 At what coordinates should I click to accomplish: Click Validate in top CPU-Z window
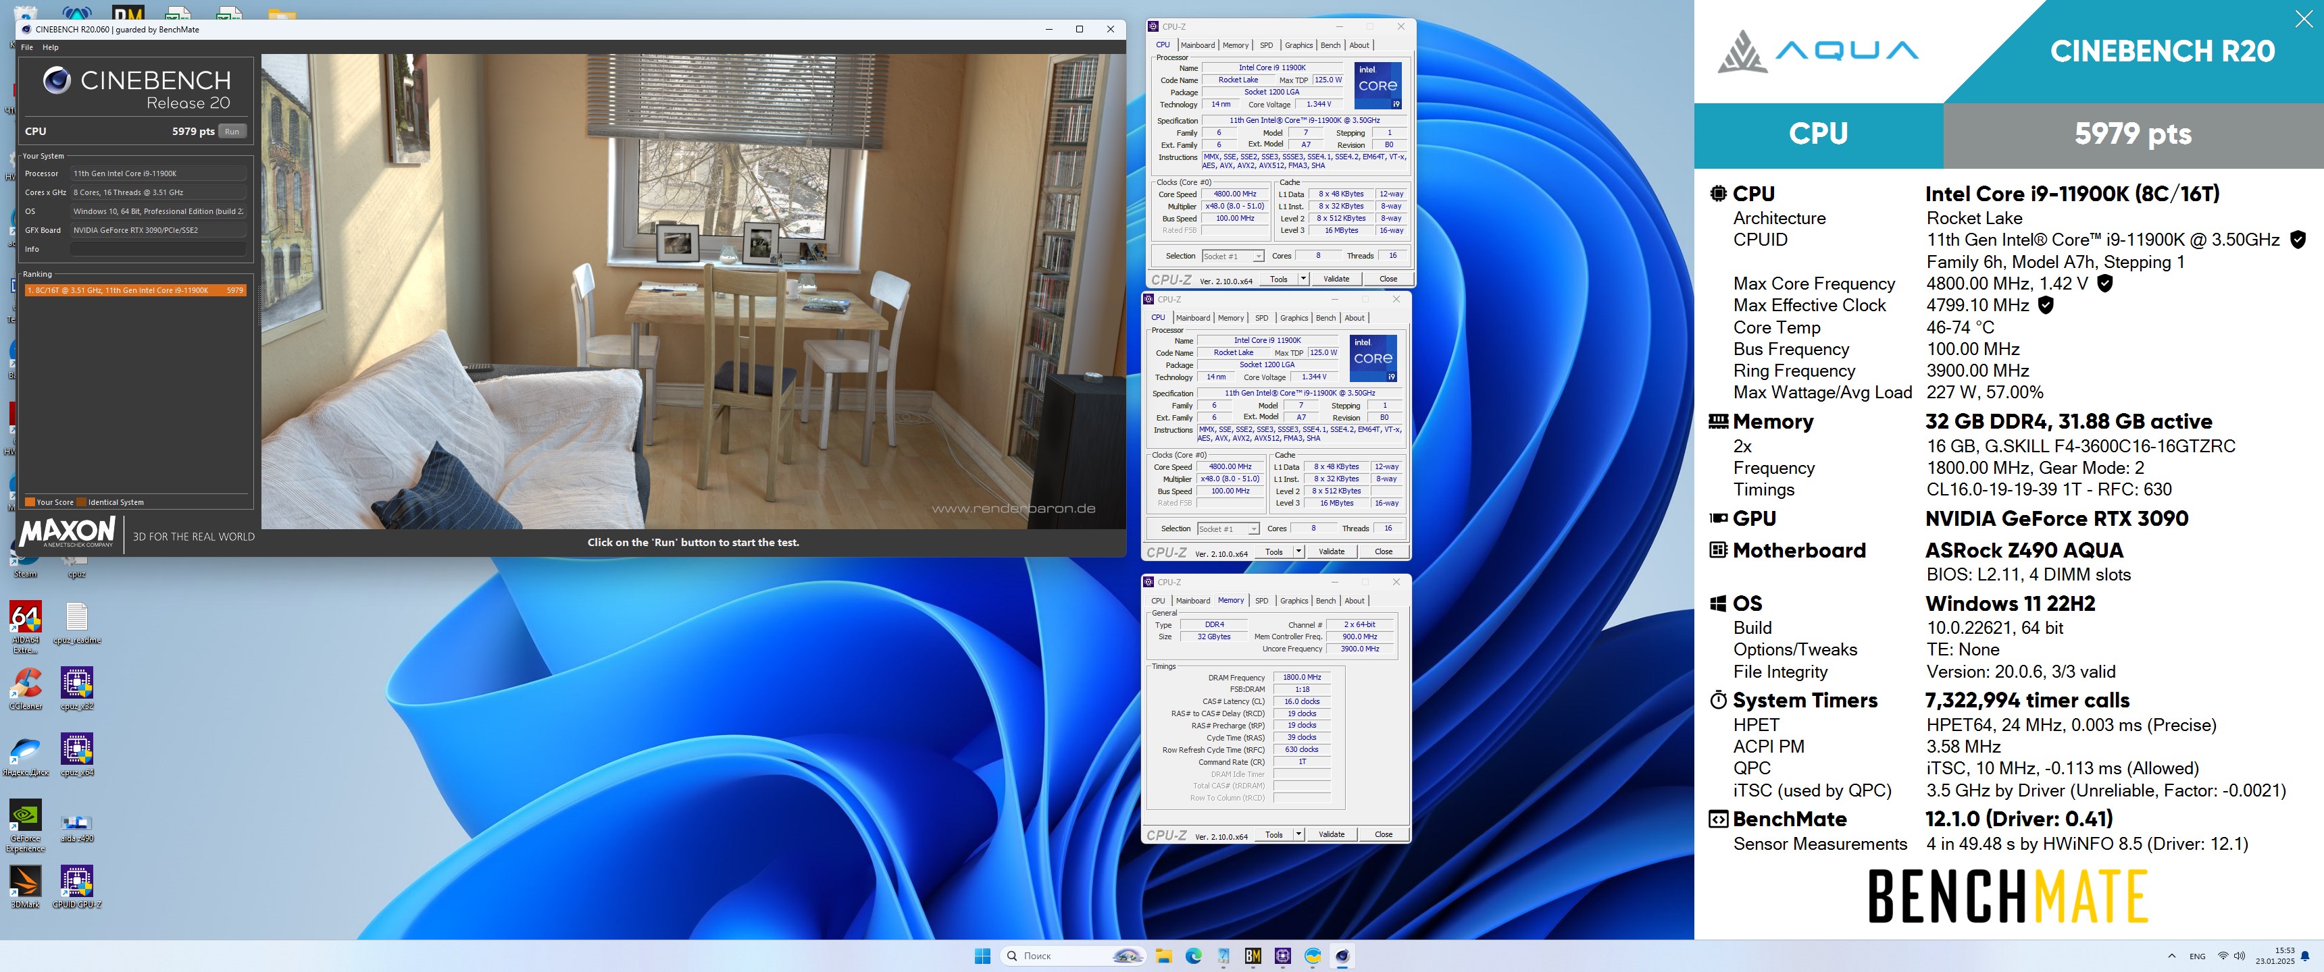click(x=1336, y=279)
